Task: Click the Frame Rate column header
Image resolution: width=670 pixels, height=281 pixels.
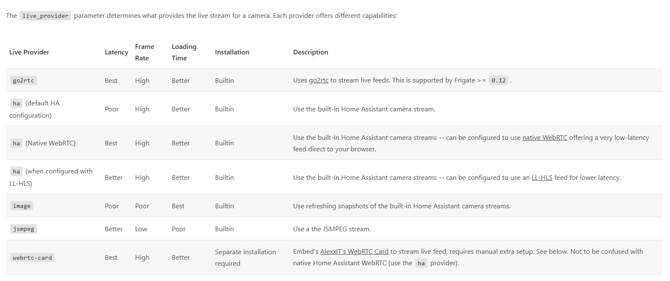Action: coord(145,52)
